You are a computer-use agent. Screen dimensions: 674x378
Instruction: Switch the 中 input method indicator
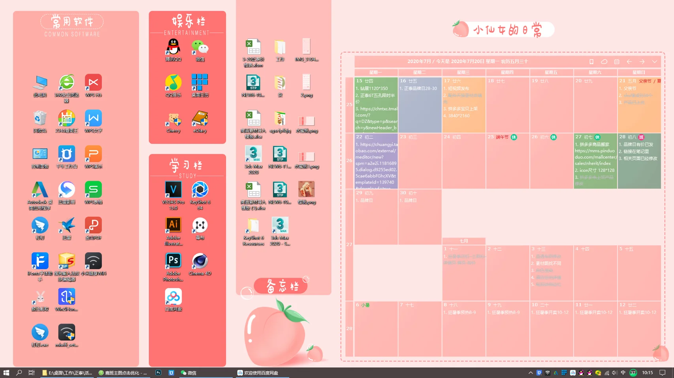coord(623,372)
